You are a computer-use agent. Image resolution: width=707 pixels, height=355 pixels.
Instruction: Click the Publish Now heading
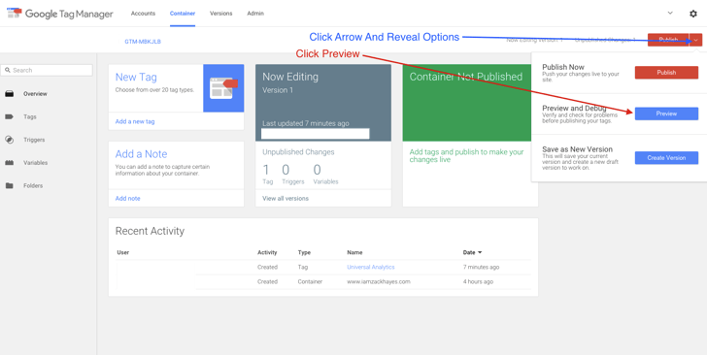click(563, 67)
